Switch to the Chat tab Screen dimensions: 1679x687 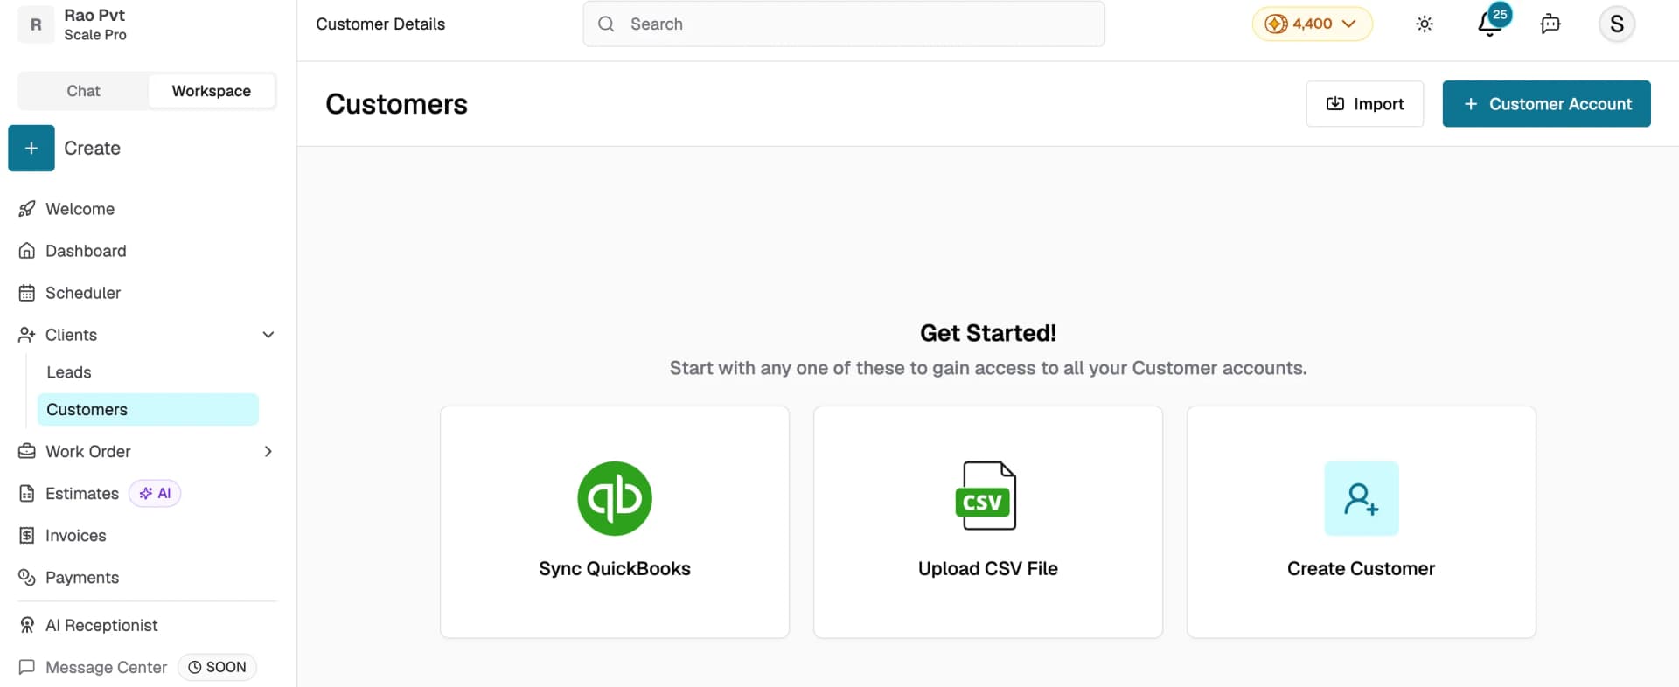[83, 91]
